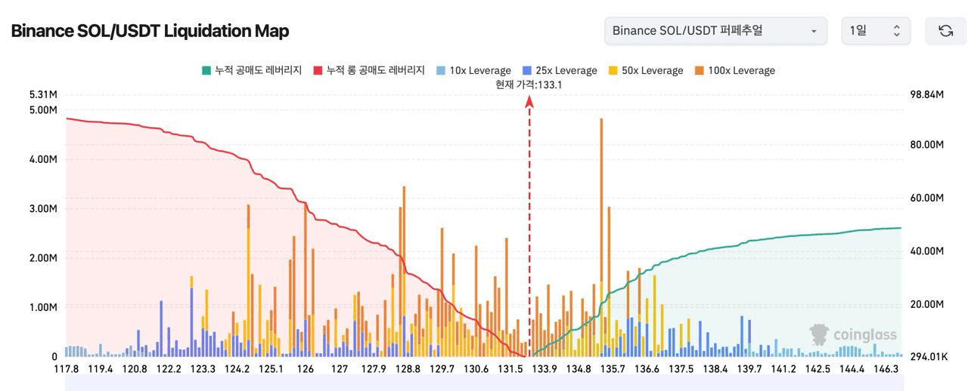Click the coinglass watermark logo
The image size is (968, 391).
(x=853, y=334)
